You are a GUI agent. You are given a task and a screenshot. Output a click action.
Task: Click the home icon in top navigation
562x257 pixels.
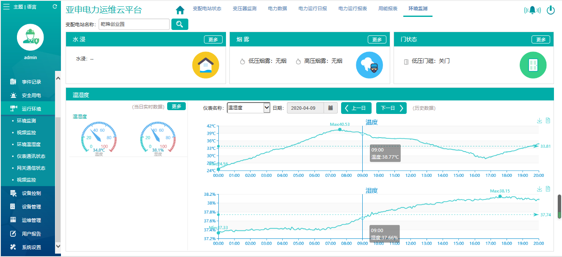coord(180,10)
